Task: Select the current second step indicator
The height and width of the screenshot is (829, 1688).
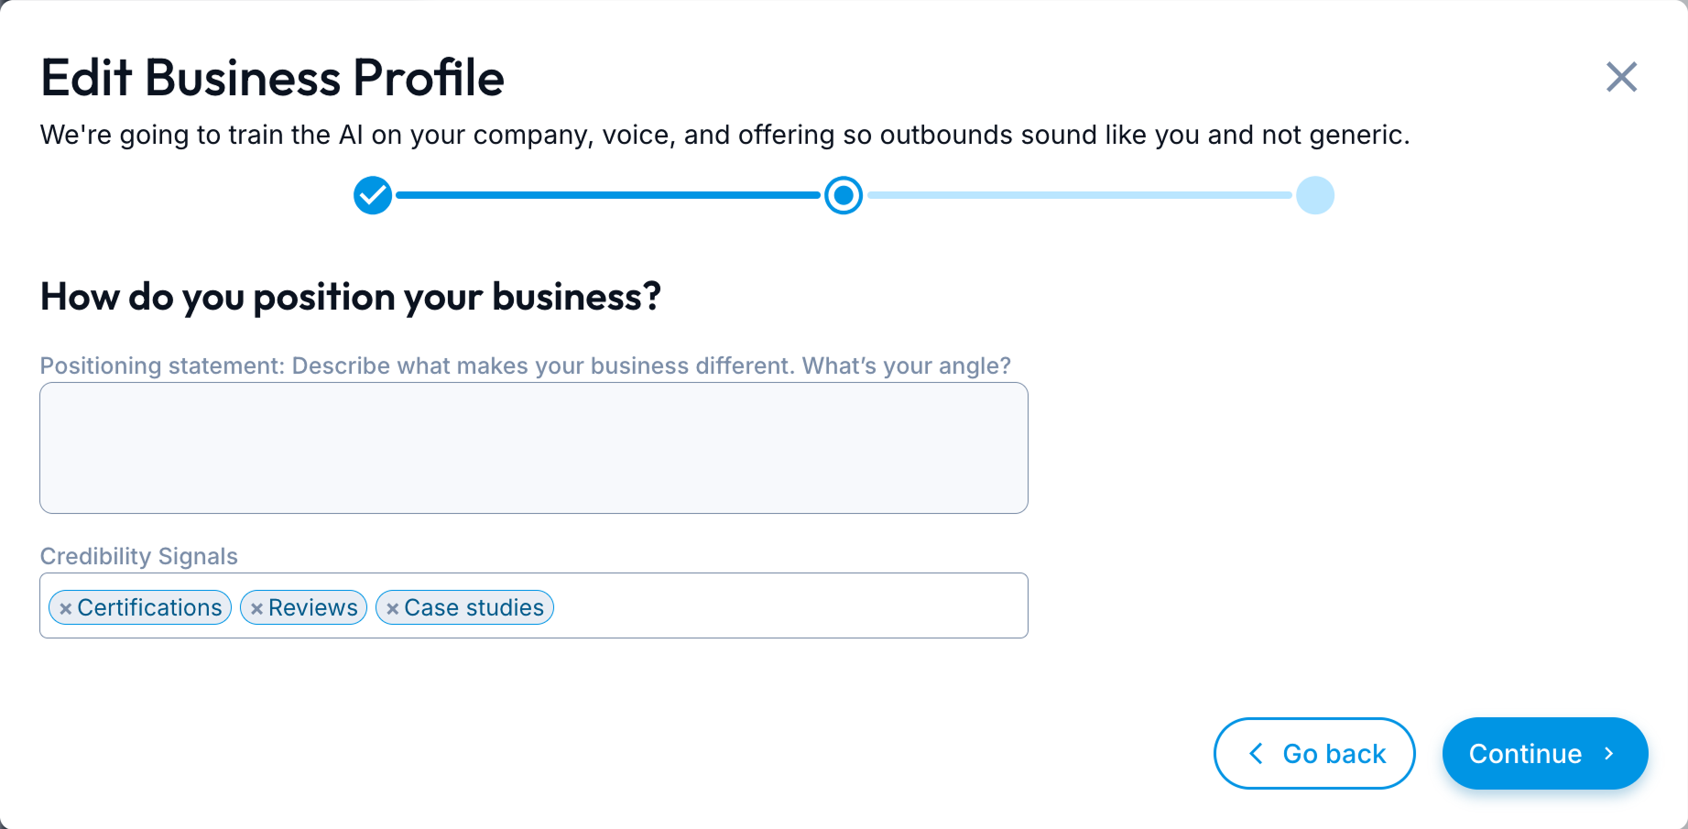Action: (844, 195)
